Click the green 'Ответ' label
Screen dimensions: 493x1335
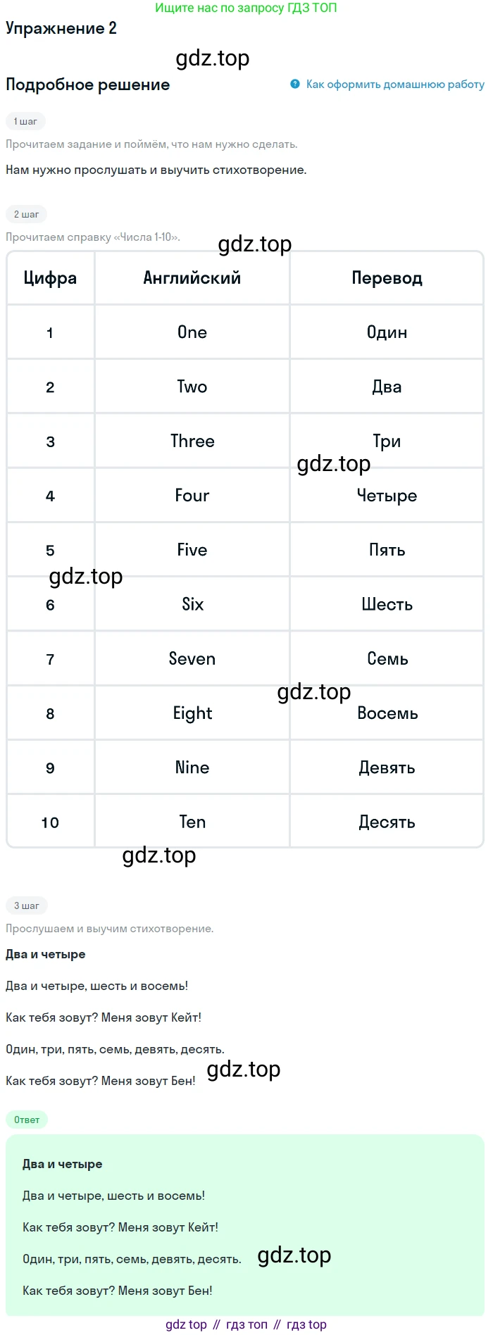point(27,1120)
